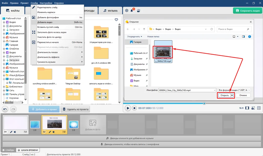Switch to the СЛАЙДЫ view tab
263x156 pixels.
point(8,150)
